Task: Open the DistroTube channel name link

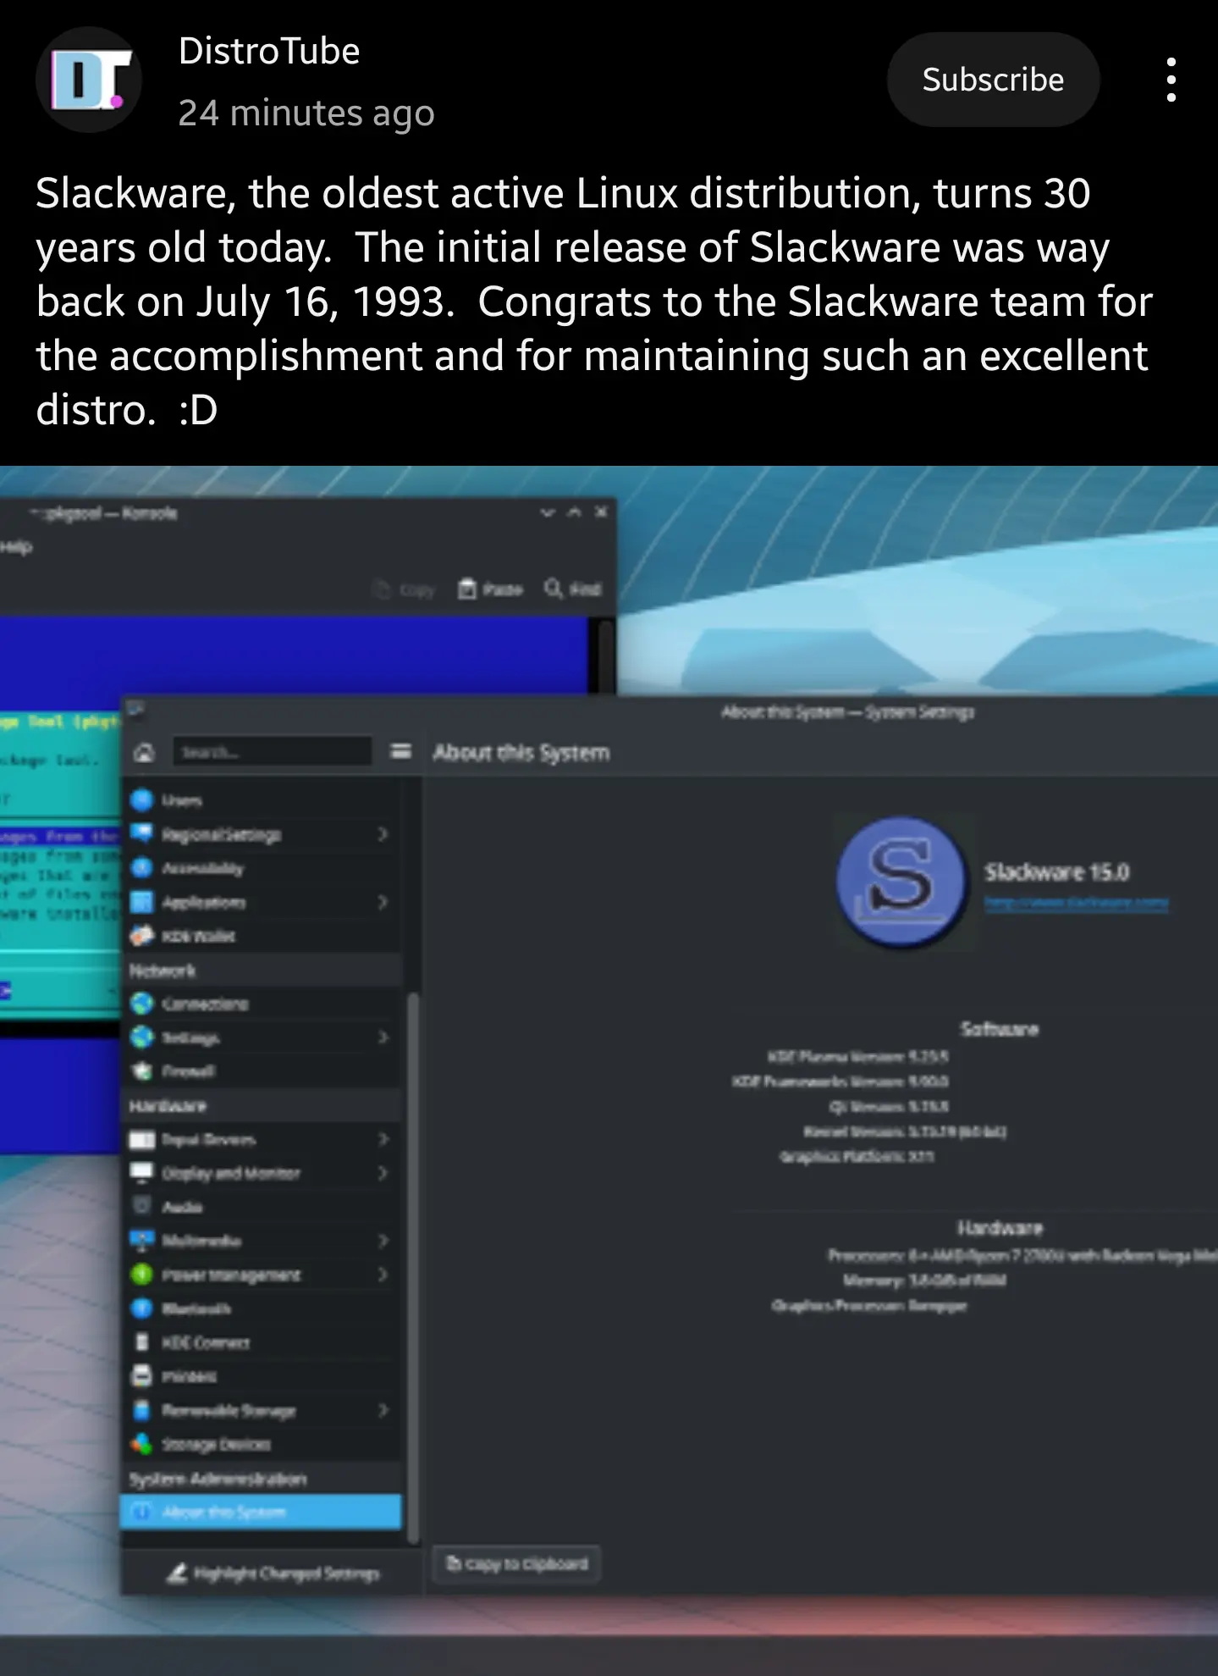Action: pos(269,51)
